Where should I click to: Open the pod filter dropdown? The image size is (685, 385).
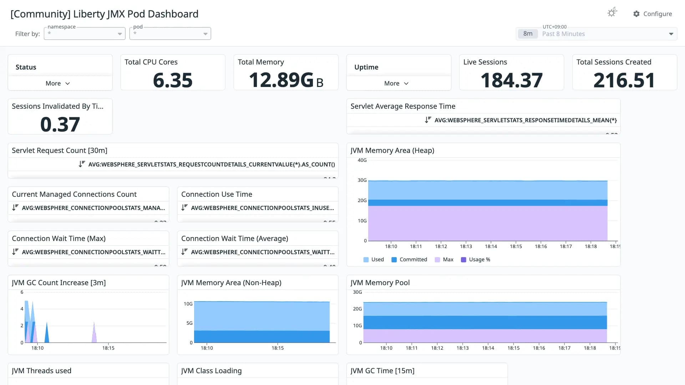tap(170, 34)
